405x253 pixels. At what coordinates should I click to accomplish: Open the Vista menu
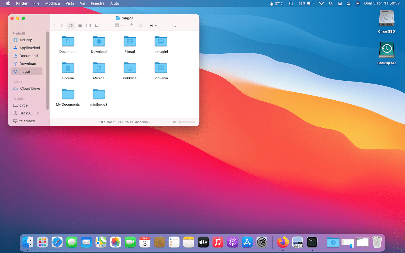(70, 3)
